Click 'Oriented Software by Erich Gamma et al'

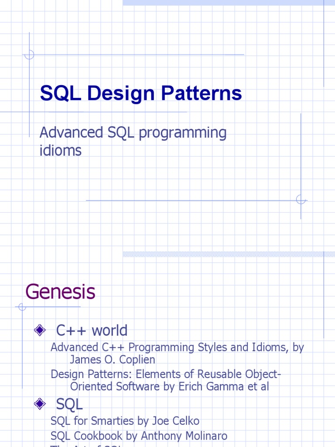pyautogui.click(x=170, y=387)
